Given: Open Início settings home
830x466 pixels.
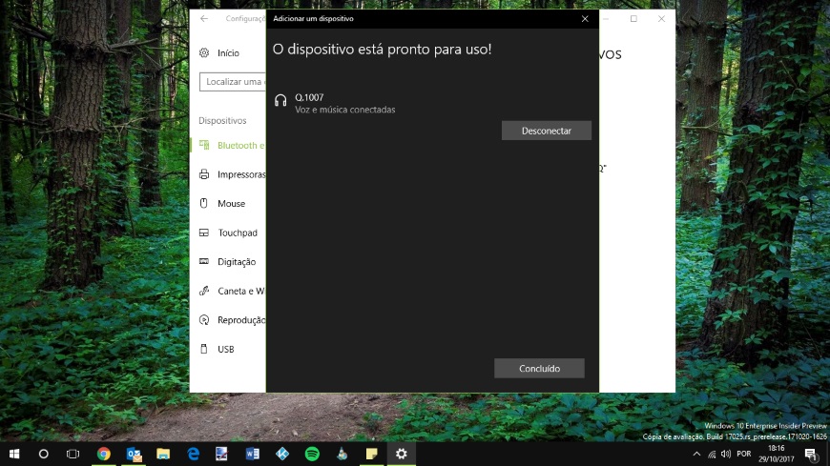Looking at the screenshot, I should pos(227,53).
